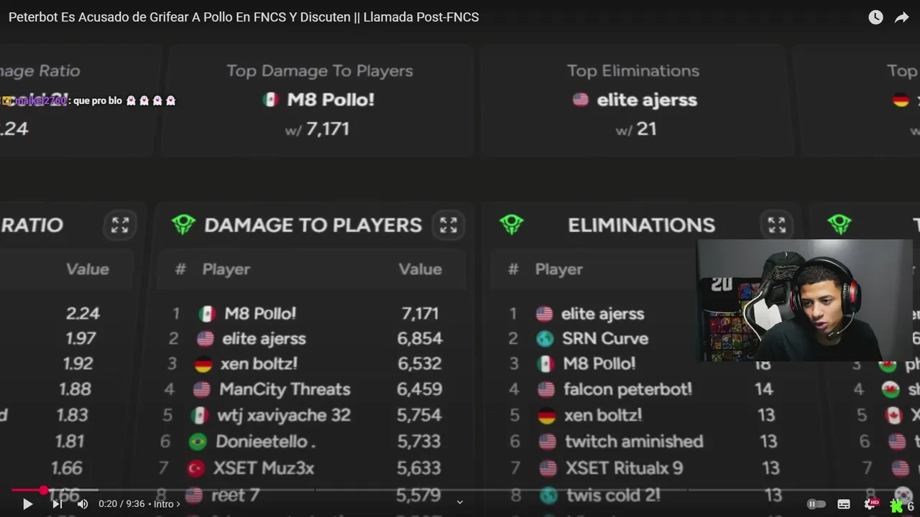Toggle subtitles/closed captions
This screenshot has height=517, width=920.
click(x=844, y=504)
